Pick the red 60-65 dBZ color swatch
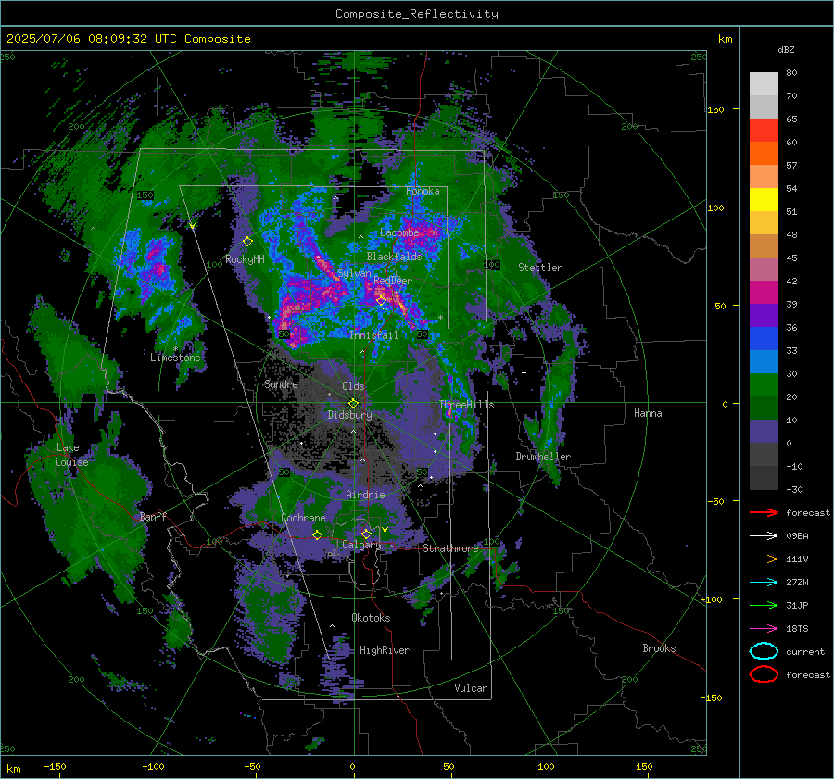 tap(764, 131)
